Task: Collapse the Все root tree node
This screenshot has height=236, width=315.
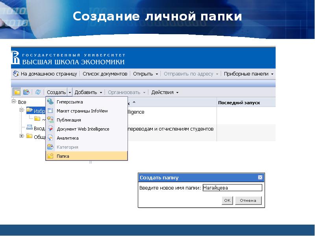Action: click(x=14, y=102)
